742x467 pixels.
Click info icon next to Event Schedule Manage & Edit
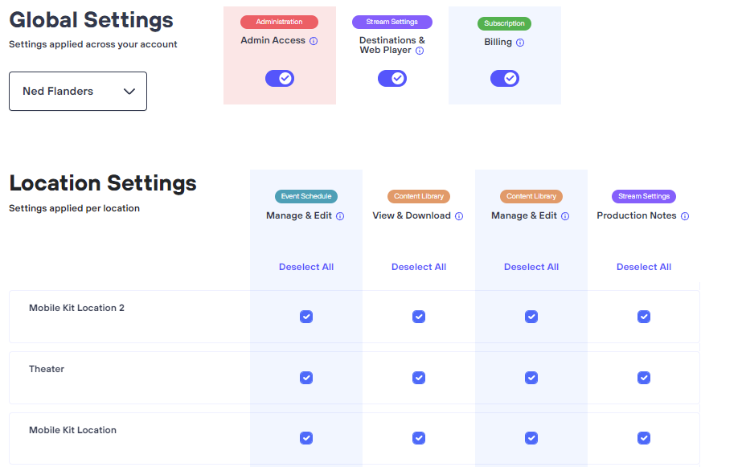[340, 216]
